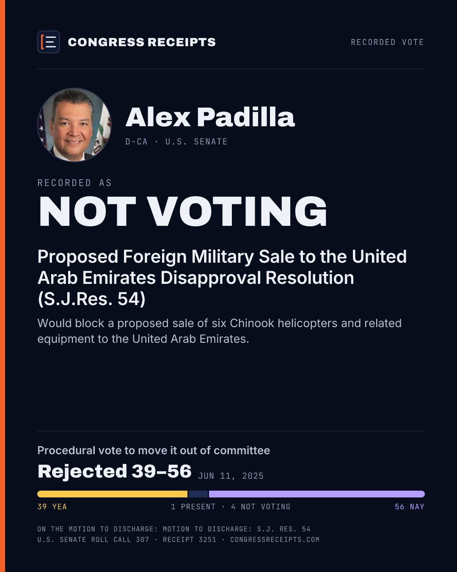Image resolution: width=457 pixels, height=572 pixels.
Task: Open the senator's circular portrait photo
Action: coord(74,125)
